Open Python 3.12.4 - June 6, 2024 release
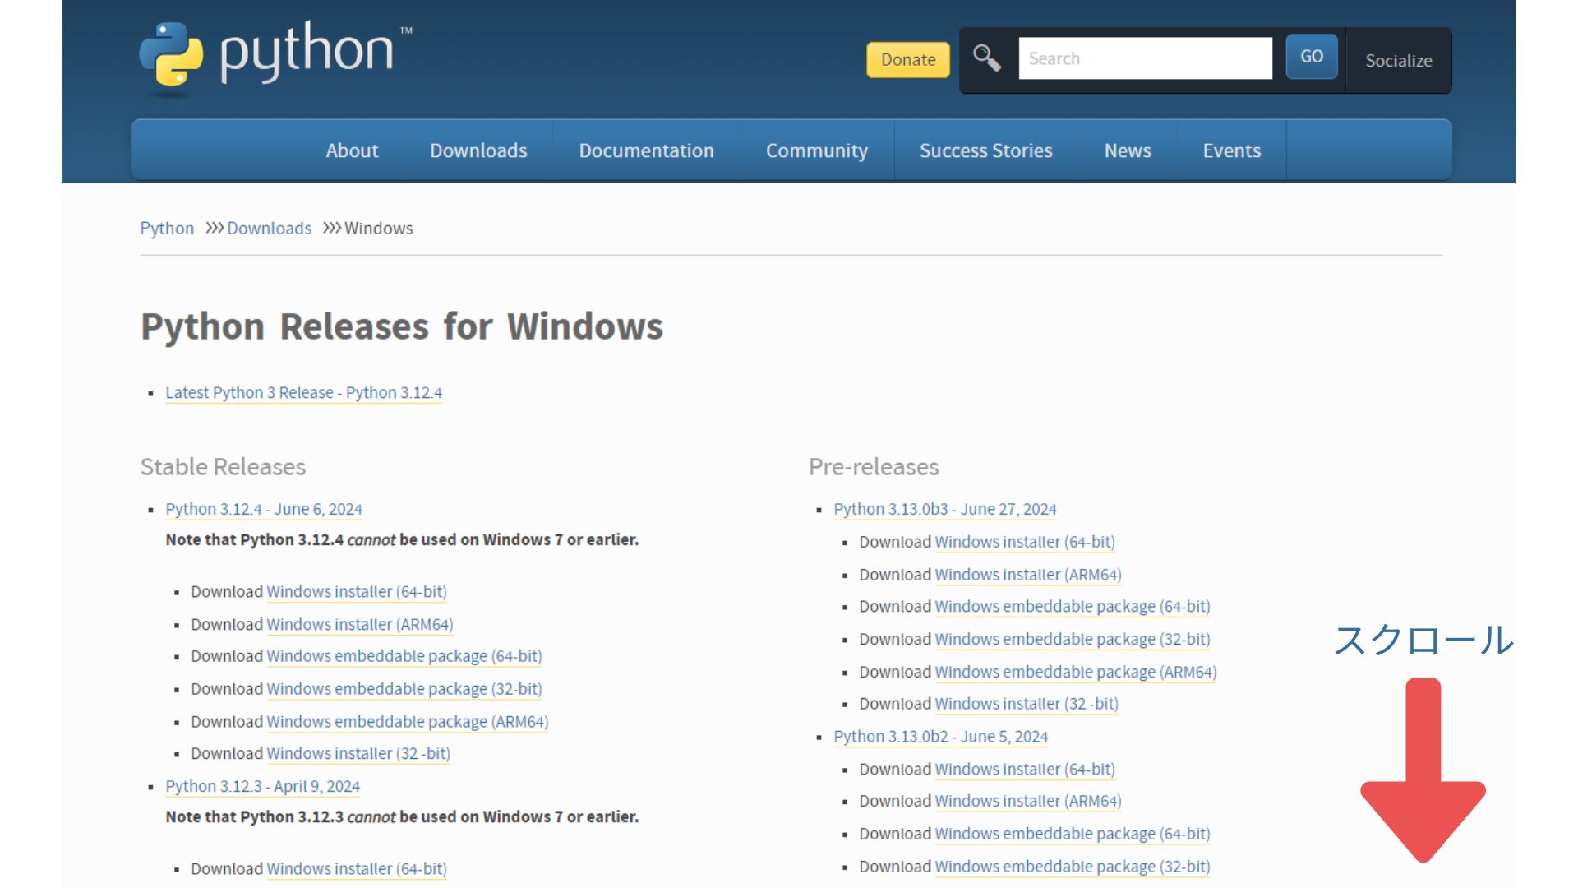This screenshot has width=1578, height=888. click(264, 509)
